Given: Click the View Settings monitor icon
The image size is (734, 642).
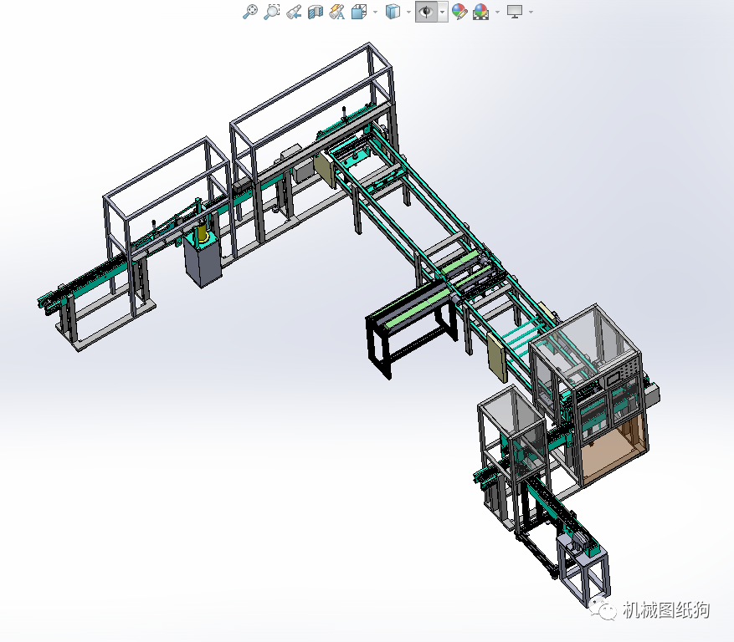Looking at the screenshot, I should tap(515, 12).
